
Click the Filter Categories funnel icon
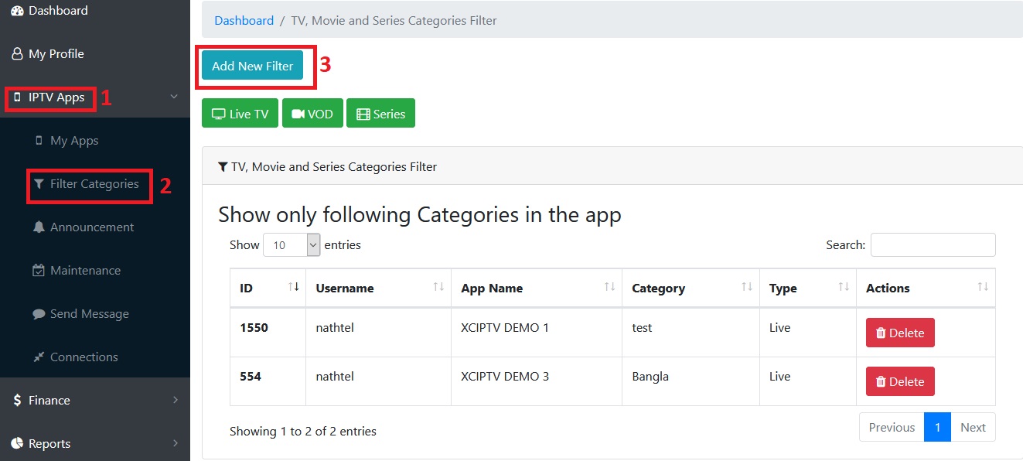coord(39,184)
